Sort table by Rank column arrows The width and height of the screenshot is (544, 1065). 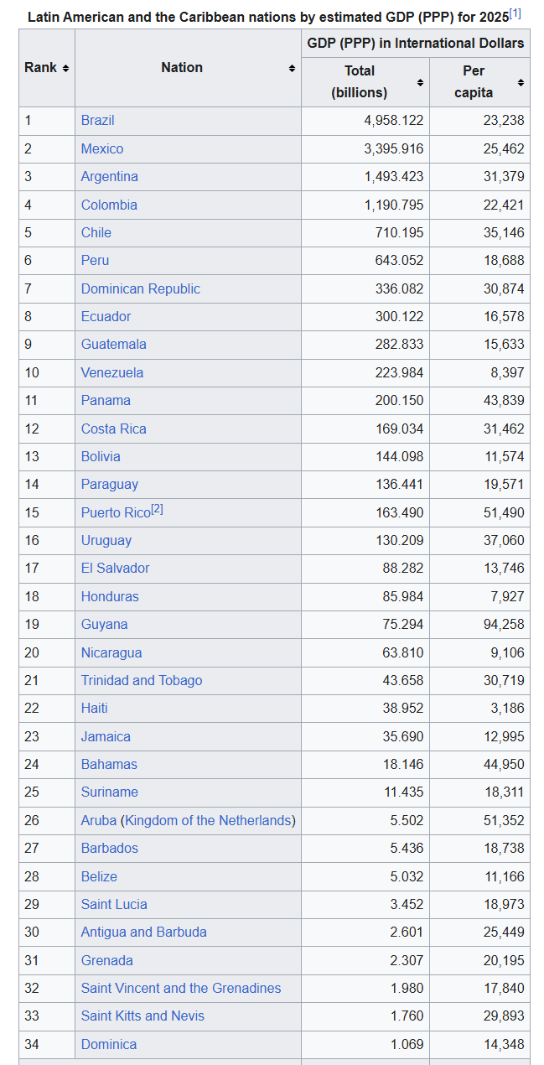[x=65, y=68]
